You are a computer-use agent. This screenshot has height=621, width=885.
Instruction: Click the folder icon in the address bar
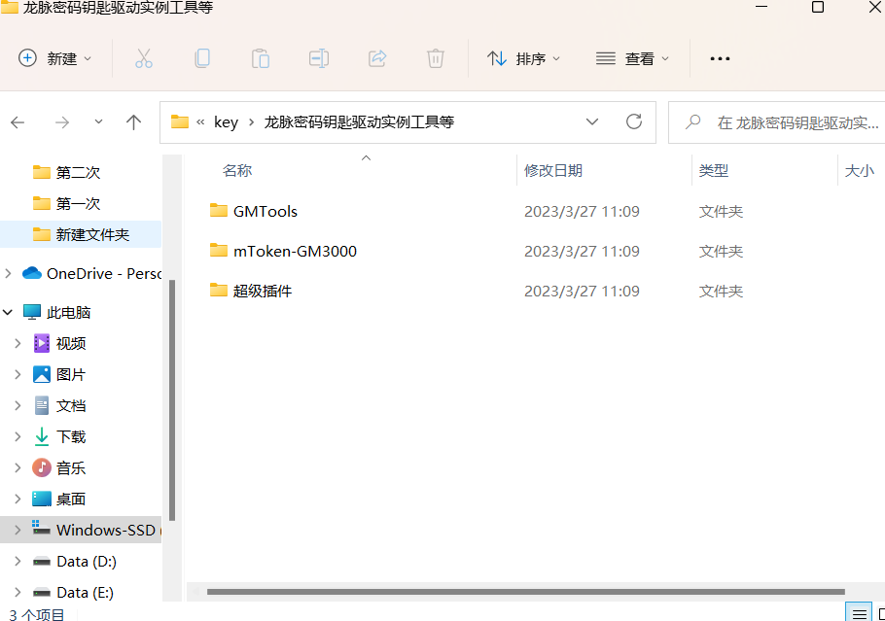pyautogui.click(x=180, y=121)
